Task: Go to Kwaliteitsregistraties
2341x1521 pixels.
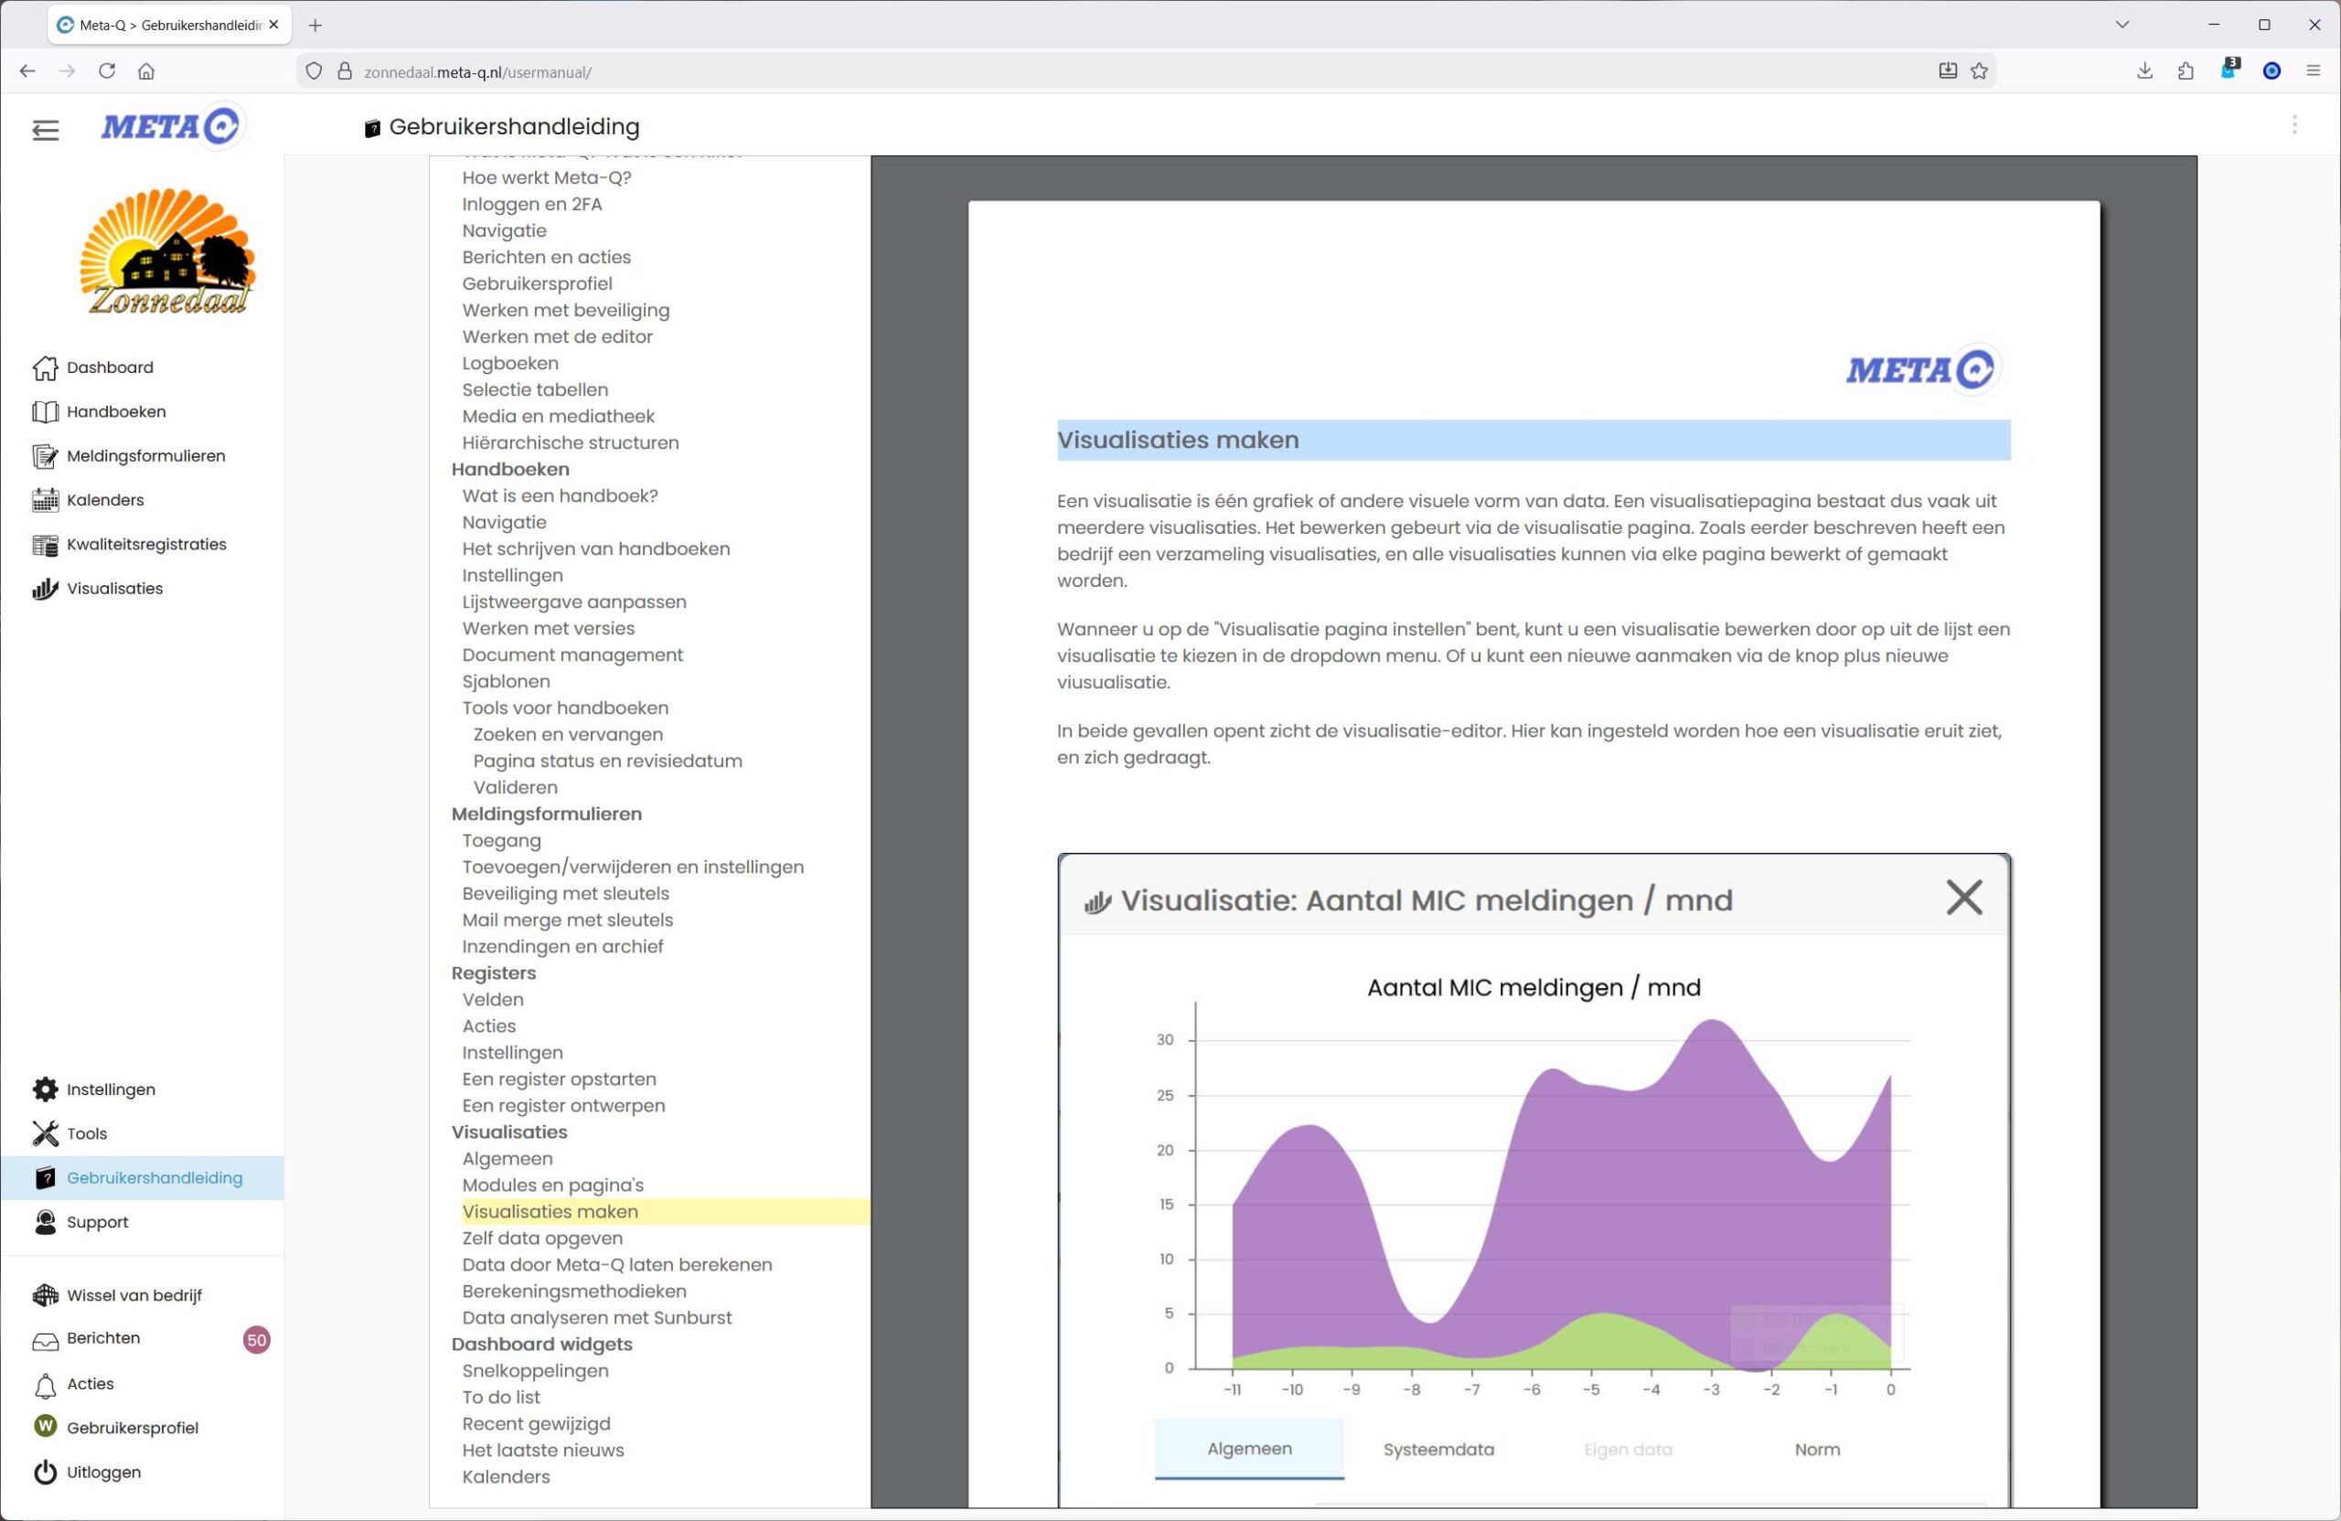Action: click(x=145, y=545)
